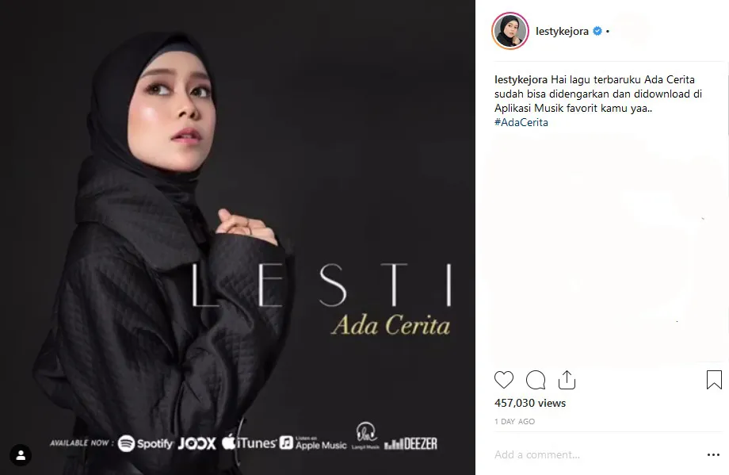Open comments with the speech bubble icon

[535, 380]
